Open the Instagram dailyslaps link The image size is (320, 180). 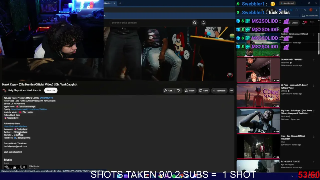click(20, 129)
